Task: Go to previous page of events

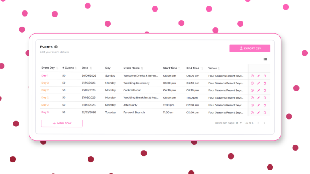Action: [258, 123]
